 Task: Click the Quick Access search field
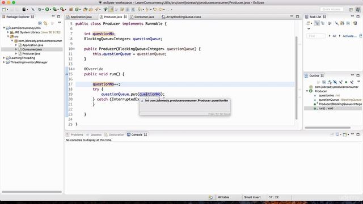pos(331,10)
